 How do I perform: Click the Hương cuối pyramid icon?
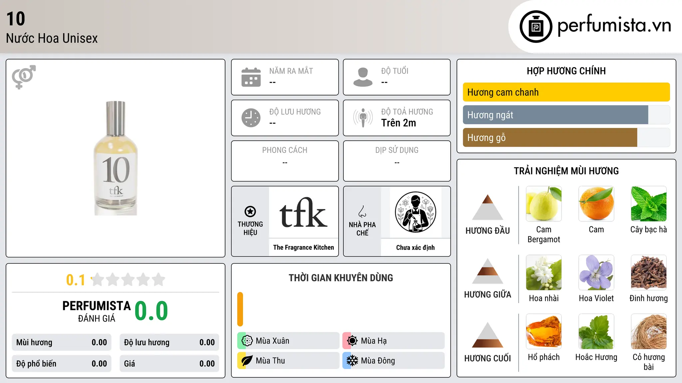click(488, 335)
